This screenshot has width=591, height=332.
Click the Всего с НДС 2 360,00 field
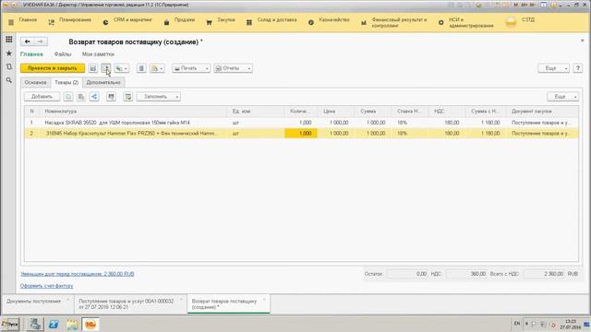544,274
